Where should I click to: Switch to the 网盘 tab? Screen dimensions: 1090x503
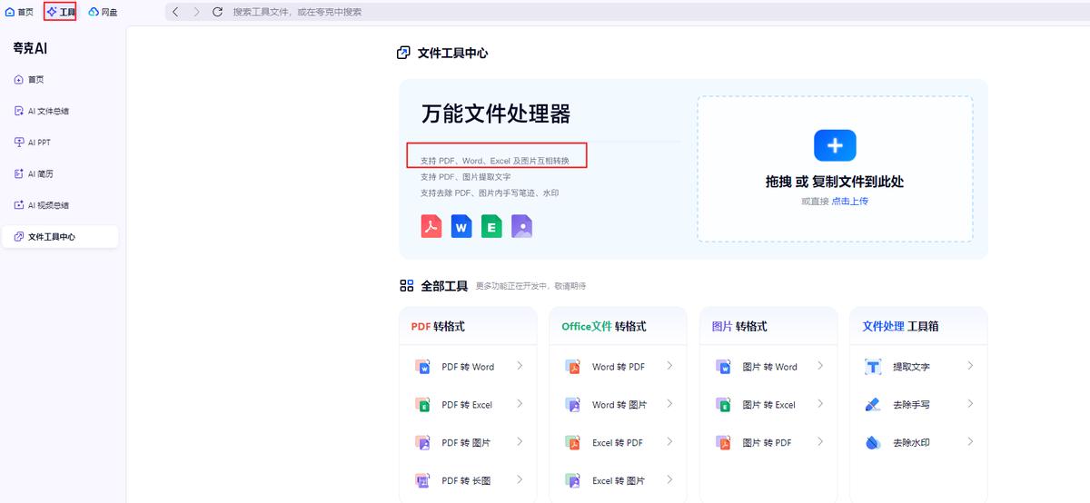click(104, 12)
